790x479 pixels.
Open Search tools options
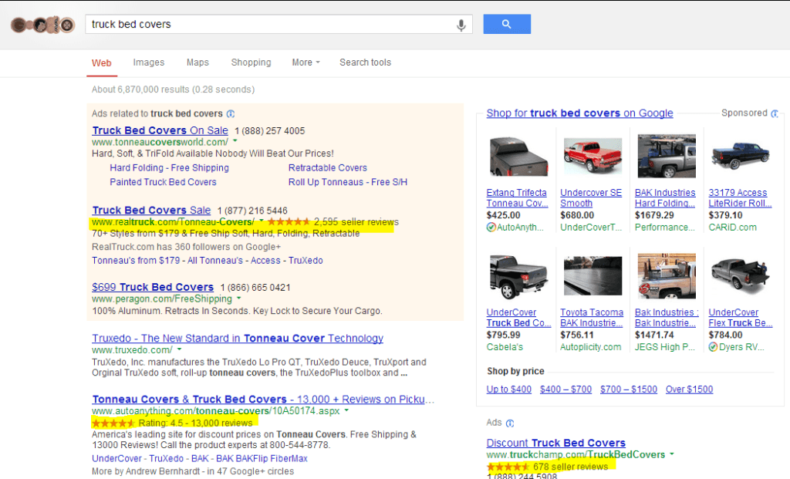365,62
